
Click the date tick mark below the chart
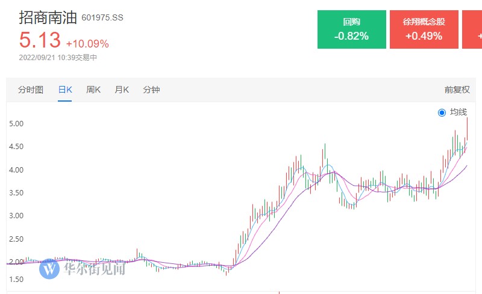[x=278, y=292]
